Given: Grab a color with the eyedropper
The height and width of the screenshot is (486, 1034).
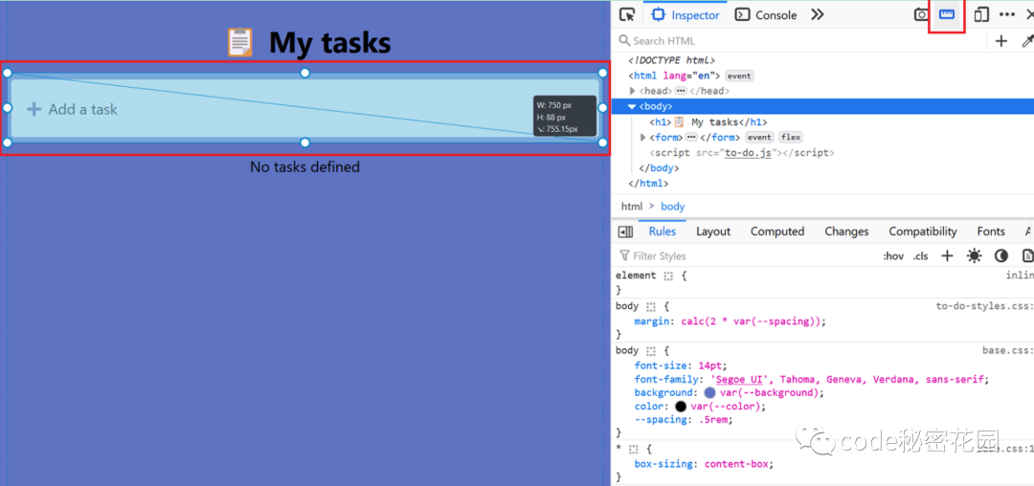Looking at the screenshot, I should [1027, 41].
